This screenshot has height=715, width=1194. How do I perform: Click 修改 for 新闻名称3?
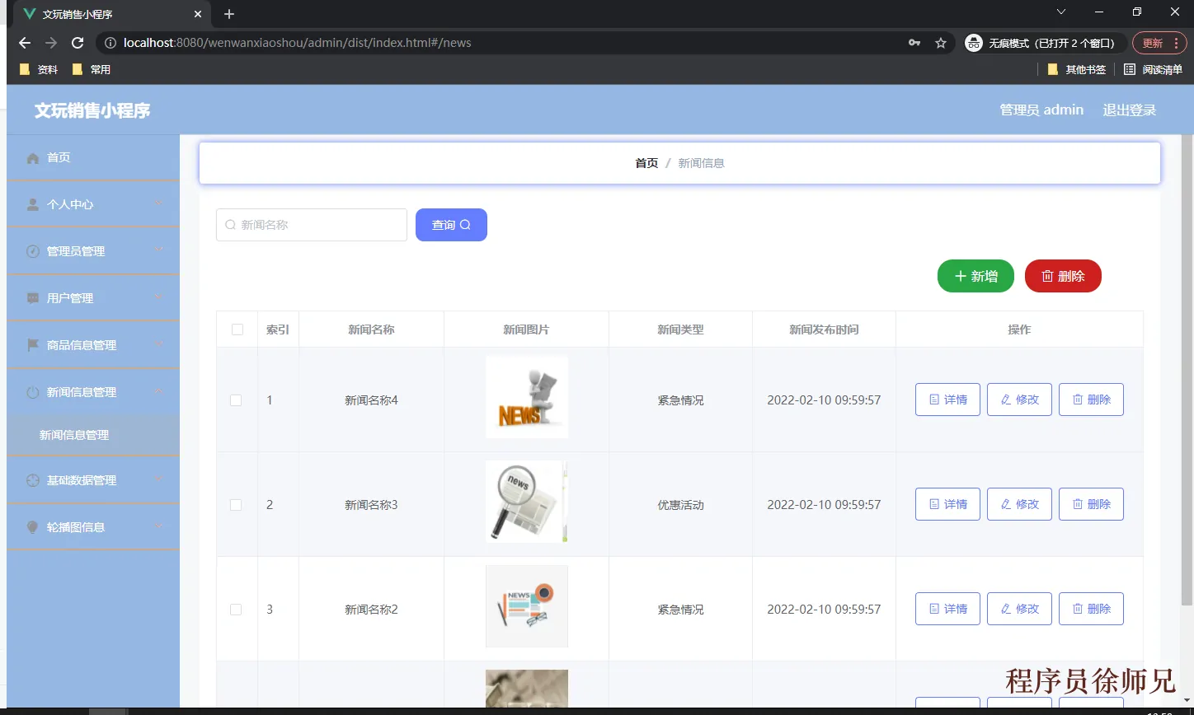point(1019,504)
